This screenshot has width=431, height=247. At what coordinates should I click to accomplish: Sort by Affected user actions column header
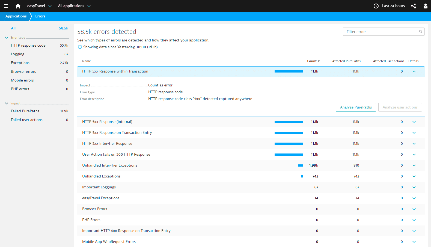pyautogui.click(x=388, y=61)
